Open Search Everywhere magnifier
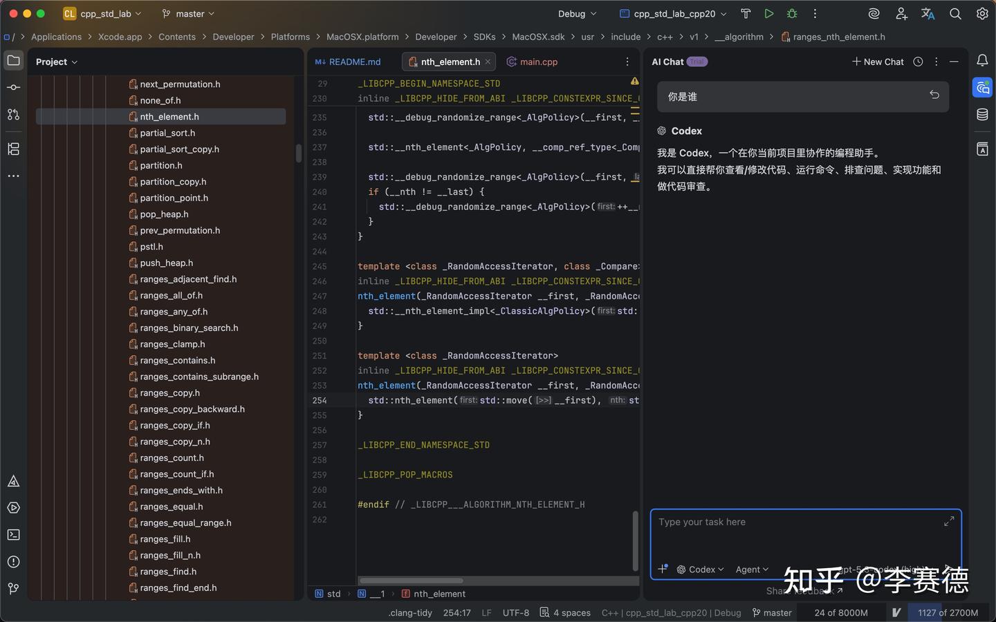This screenshot has width=996, height=622. [x=955, y=14]
